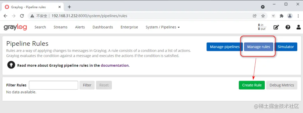Click the tab search dropdown arrow
The width and height of the screenshot is (303, 113).
(263, 7)
